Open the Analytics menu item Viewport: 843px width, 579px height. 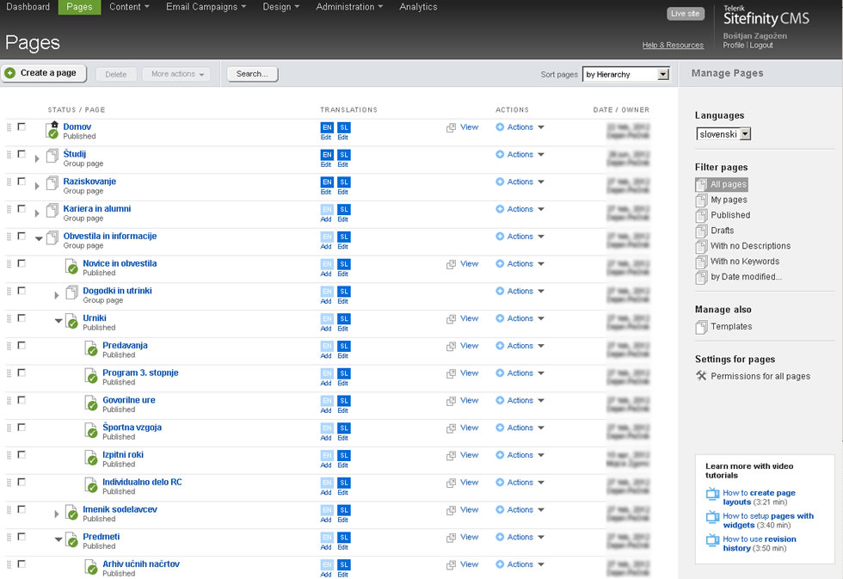(x=418, y=7)
